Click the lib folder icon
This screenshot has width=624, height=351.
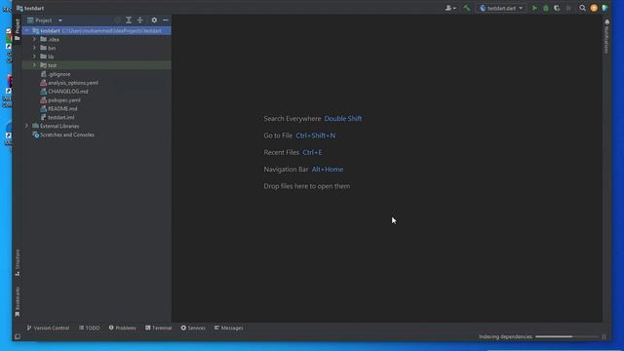(43, 57)
